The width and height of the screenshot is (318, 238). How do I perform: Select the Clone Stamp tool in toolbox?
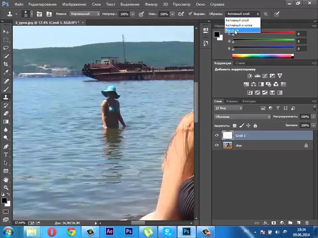point(6,97)
